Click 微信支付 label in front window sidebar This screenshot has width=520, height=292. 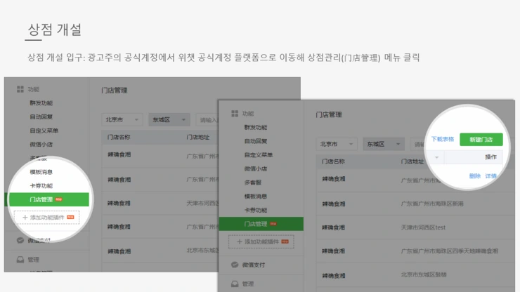[254, 265]
